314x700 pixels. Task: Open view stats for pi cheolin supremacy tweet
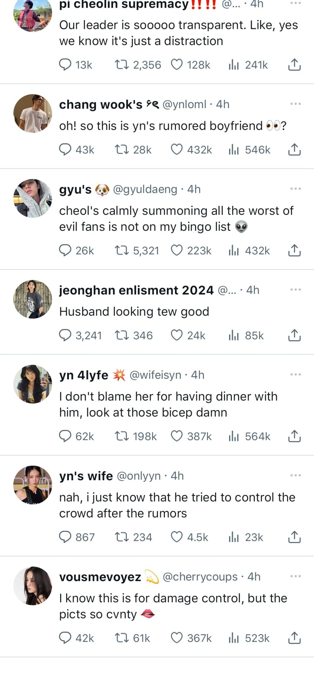[233, 65]
